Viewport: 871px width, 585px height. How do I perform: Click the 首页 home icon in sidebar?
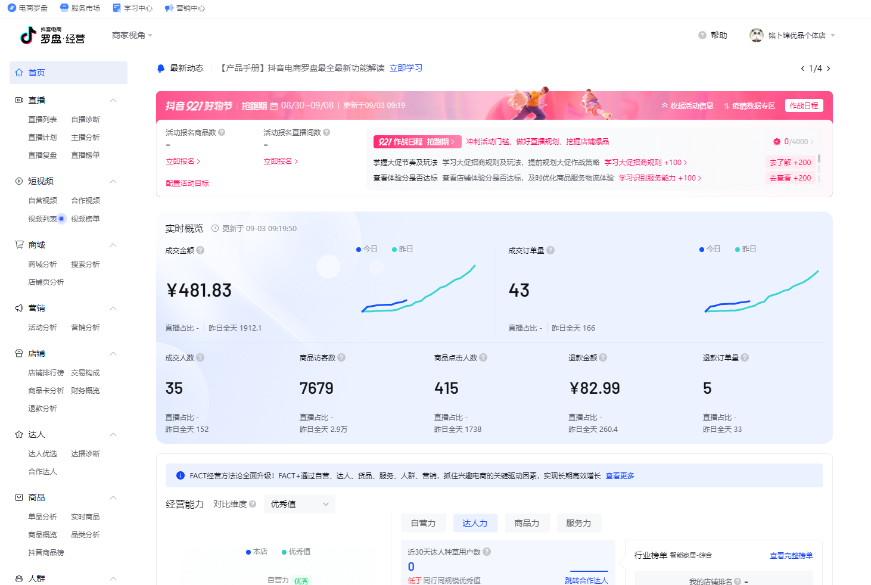19,73
